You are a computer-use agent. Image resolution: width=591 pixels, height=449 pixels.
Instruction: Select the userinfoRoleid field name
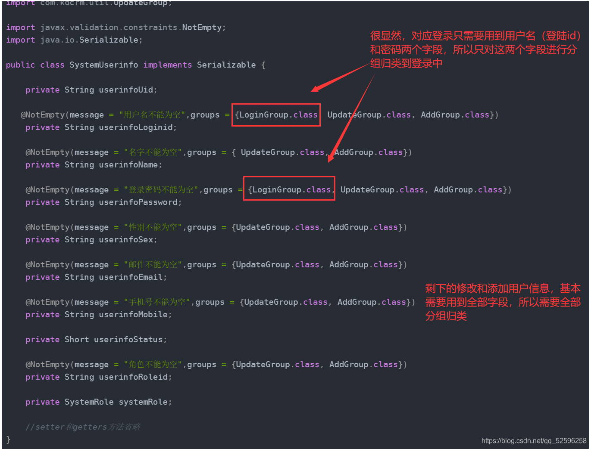click(x=133, y=377)
